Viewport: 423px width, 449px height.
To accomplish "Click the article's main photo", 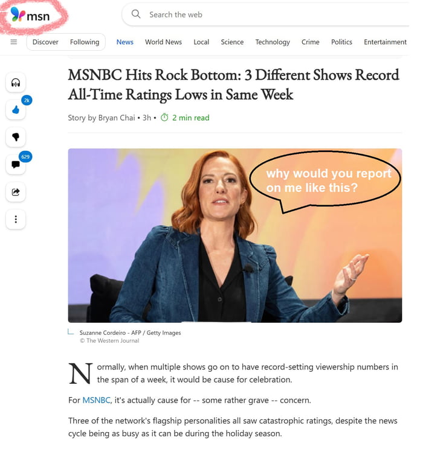I will tap(235, 235).
